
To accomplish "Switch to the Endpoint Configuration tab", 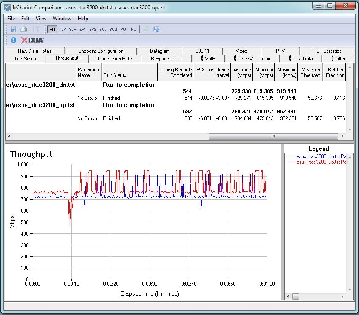I will tap(101, 51).
